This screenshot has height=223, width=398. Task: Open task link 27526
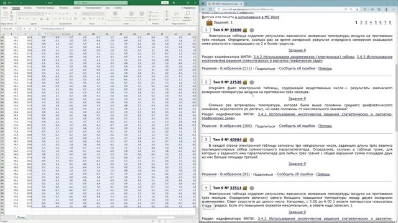click(x=236, y=82)
